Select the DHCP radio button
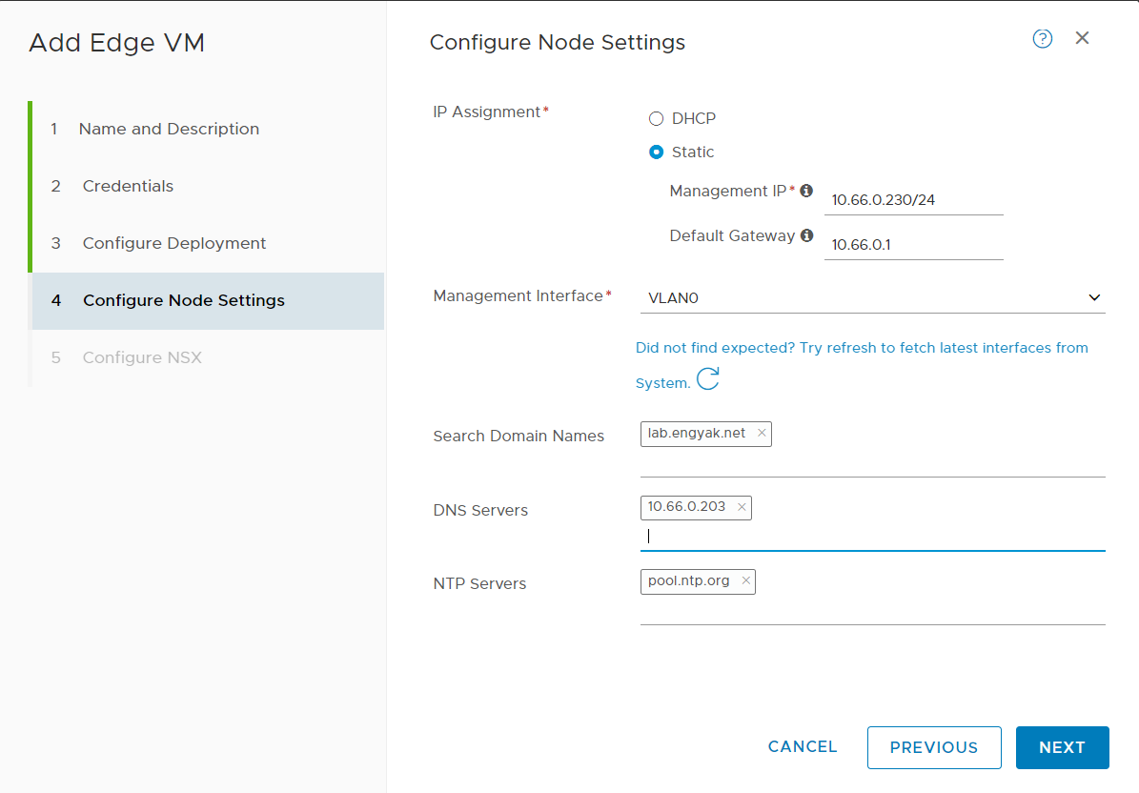The height and width of the screenshot is (793, 1139). (x=656, y=119)
